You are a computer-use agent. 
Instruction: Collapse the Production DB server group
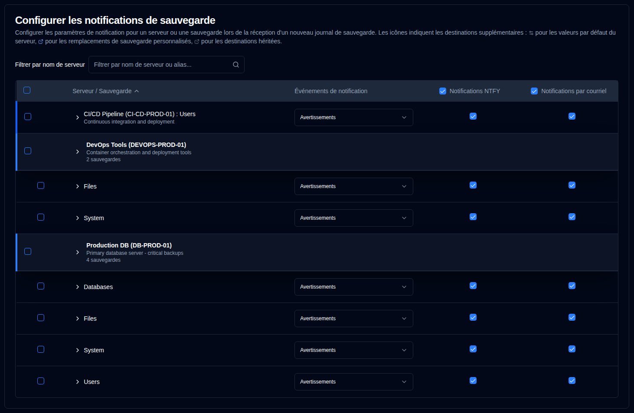click(78, 252)
